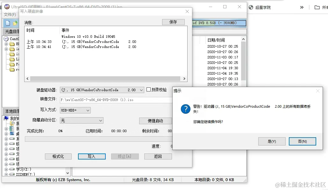Click the 保存 button above message log

point(173,22)
